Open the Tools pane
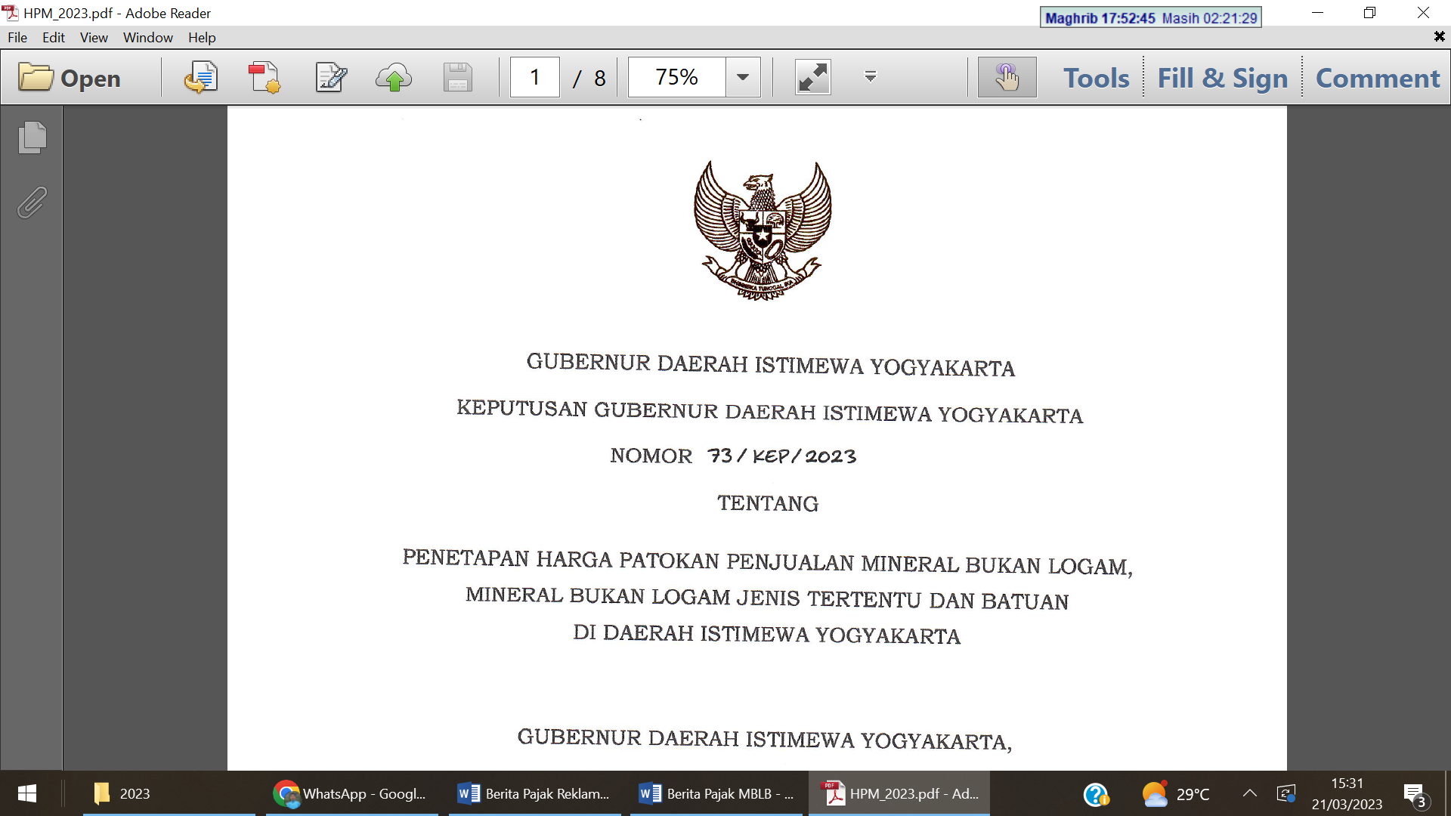The image size is (1451, 816). coord(1096,78)
